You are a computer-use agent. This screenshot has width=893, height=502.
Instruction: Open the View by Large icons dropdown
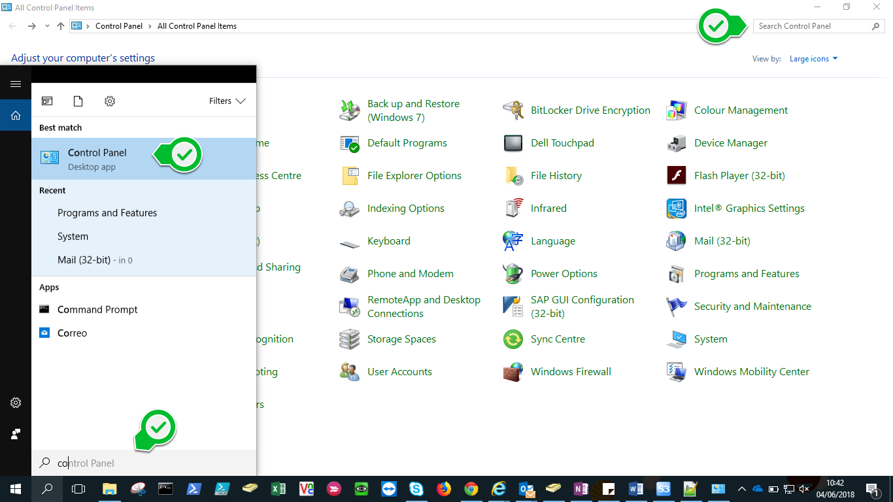[x=813, y=59]
